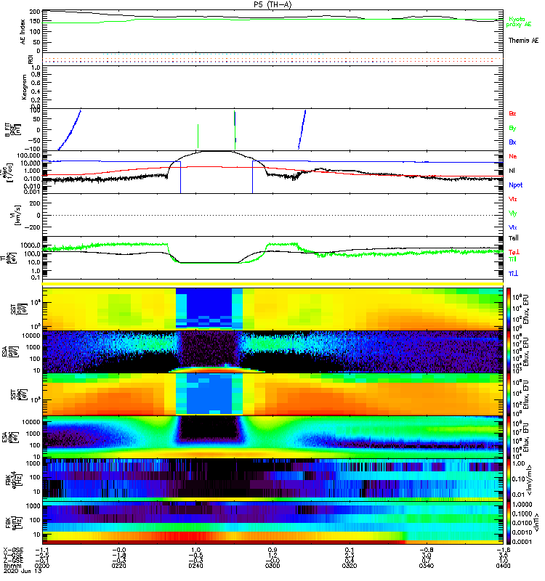The height and width of the screenshot is (581, 545).
Task: Click the blue 'Npot' legend label
Action: 515,185
